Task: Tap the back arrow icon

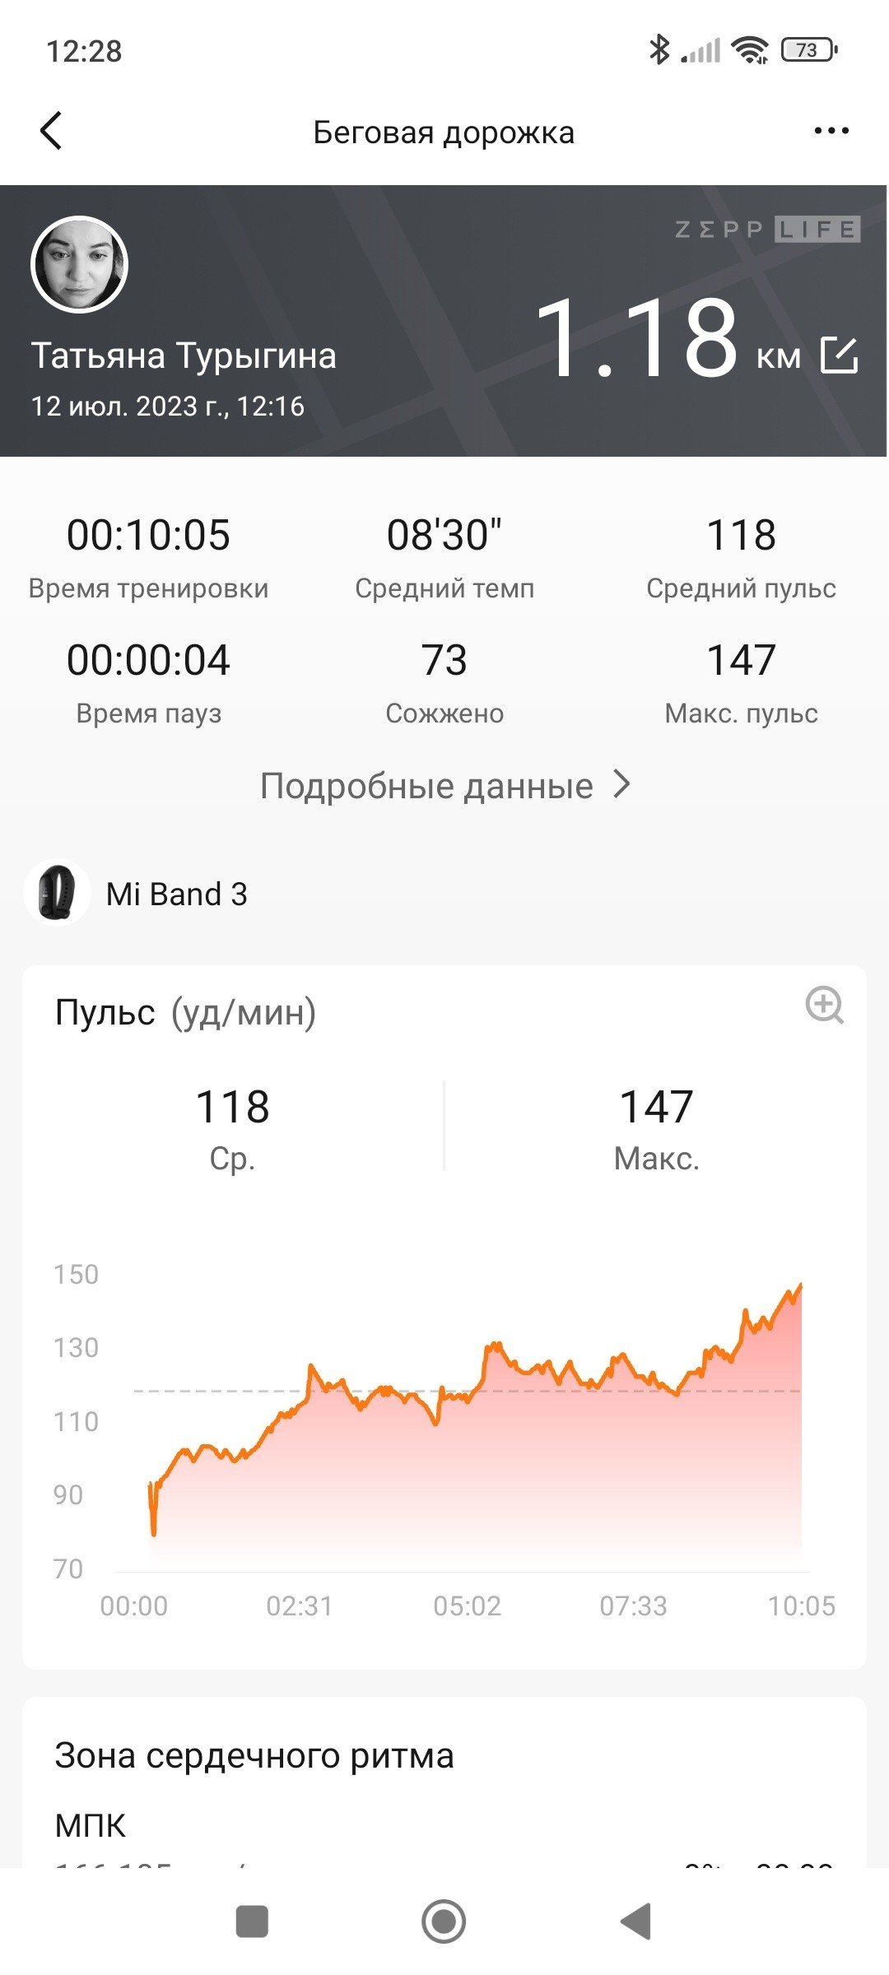Action: 51,131
